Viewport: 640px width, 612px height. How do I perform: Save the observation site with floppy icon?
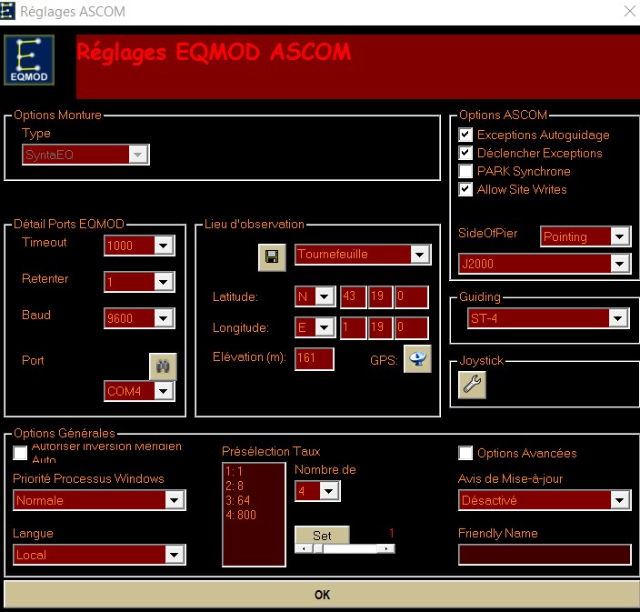pyautogui.click(x=272, y=257)
